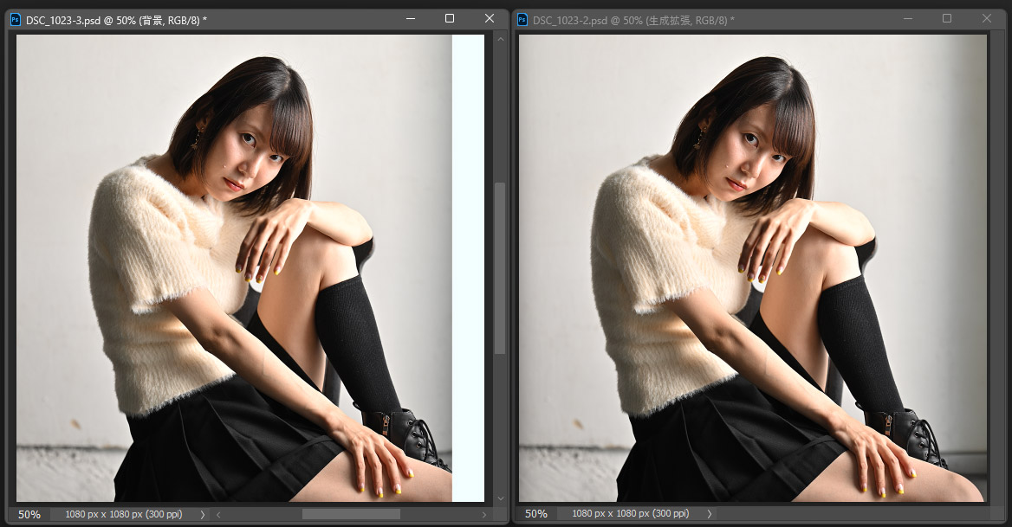Expand status bar chevron in DSC_1023-2.psd window
This screenshot has height=527, width=1012.
(710, 514)
